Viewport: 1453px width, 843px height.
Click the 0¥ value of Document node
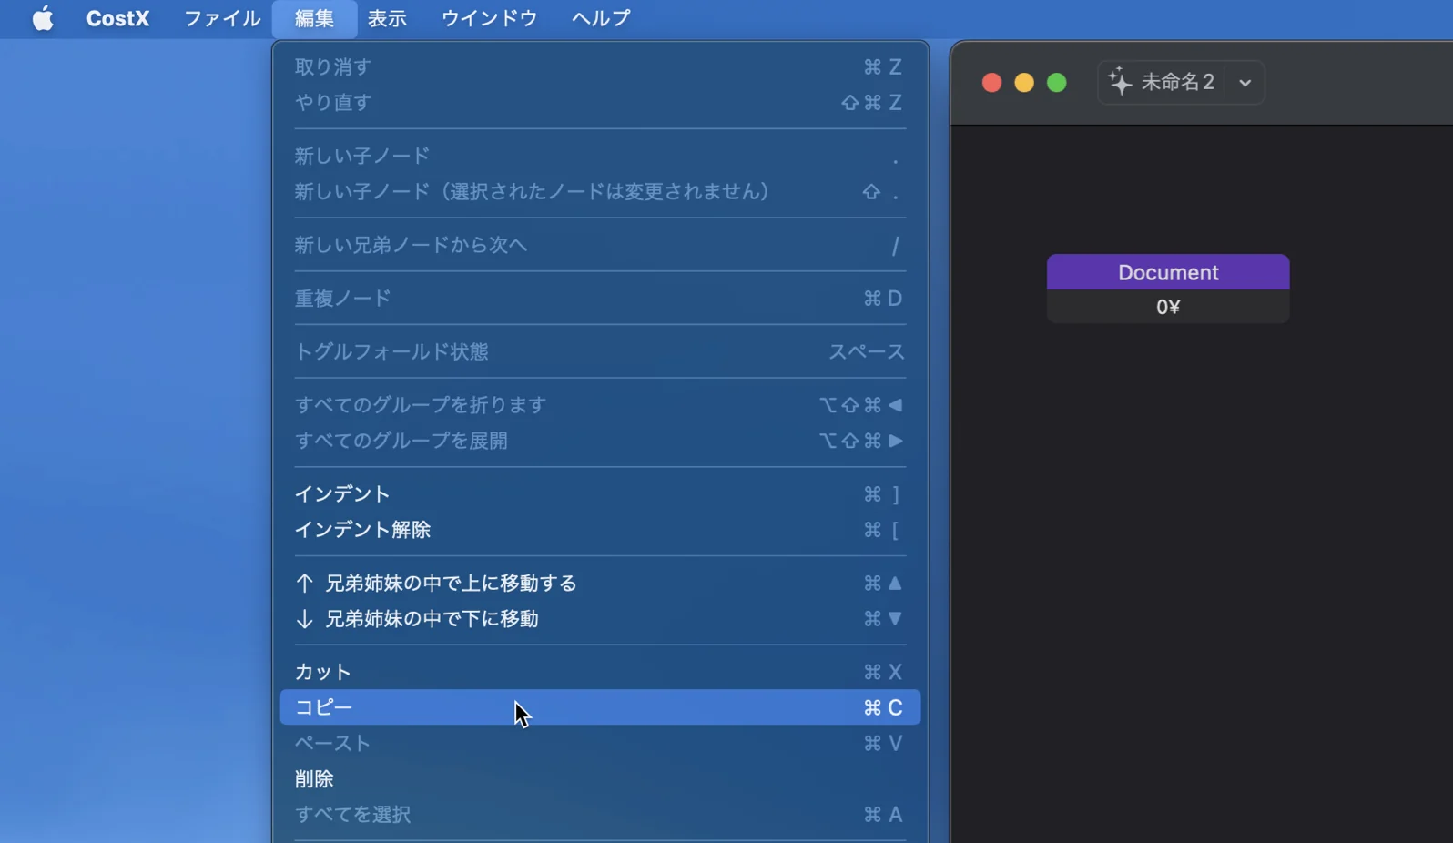pyautogui.click(x=1168, y=307)
